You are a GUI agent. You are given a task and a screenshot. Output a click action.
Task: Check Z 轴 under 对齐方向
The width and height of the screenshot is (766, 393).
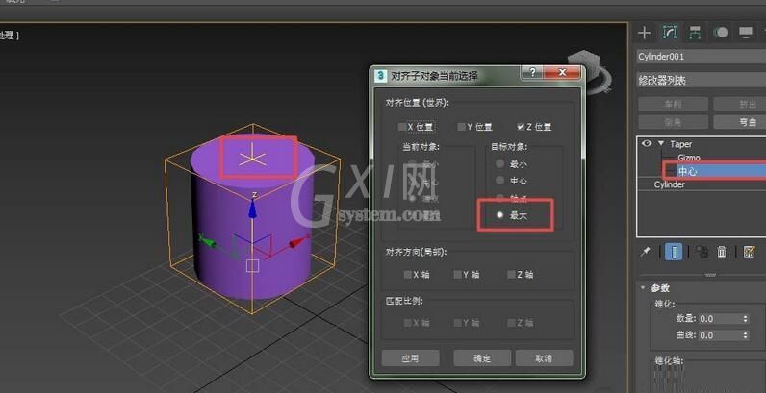coord(511,275)
